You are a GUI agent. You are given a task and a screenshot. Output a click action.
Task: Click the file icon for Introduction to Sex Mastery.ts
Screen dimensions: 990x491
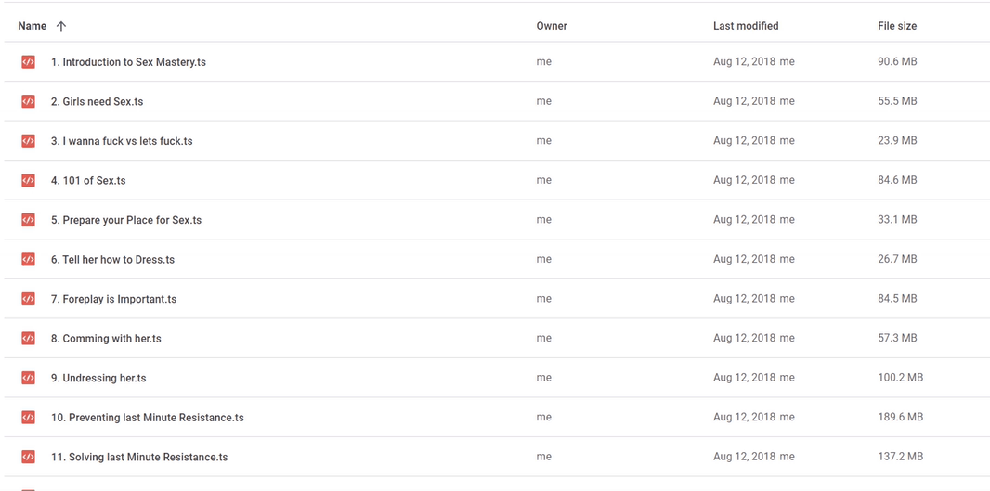(x=28, y=62)
